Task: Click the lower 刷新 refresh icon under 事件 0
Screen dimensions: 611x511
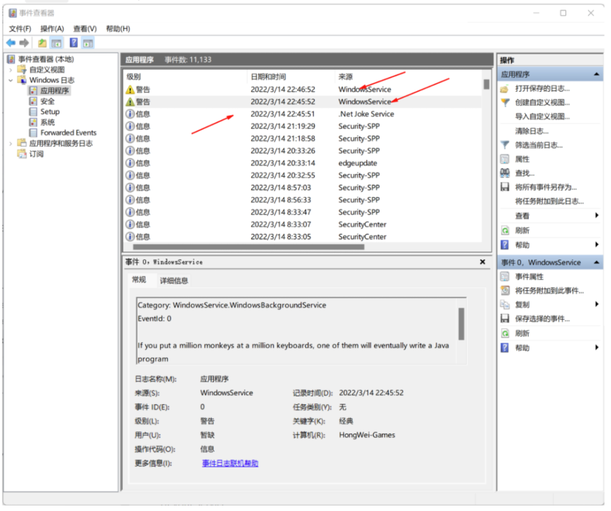Action: pyautogui.click(x=505, y=334)
